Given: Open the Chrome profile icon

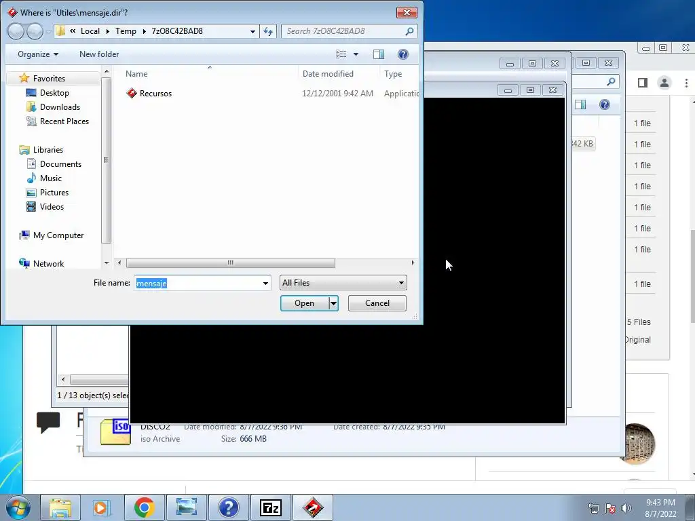Looking at the screenshot, I should click(664, 83).
